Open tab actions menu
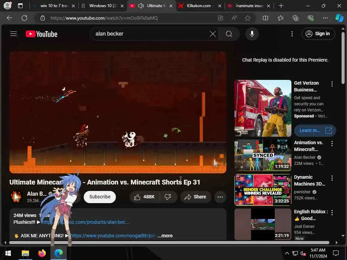347x260 pixels. tap(20, 6)
